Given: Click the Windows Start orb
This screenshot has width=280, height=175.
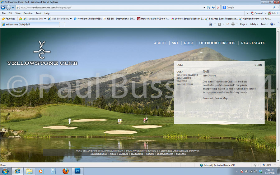Looking at the screenshot, I should coord(5,171).
